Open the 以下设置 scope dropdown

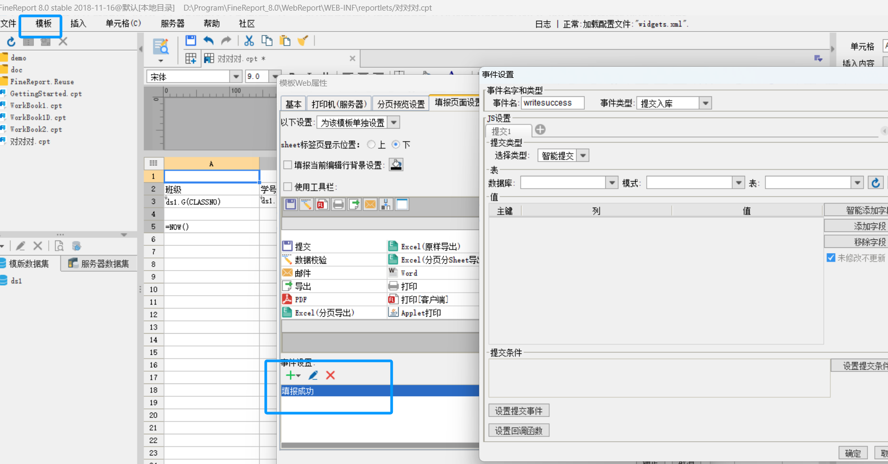pyautogui.click(x=394, y=122)
